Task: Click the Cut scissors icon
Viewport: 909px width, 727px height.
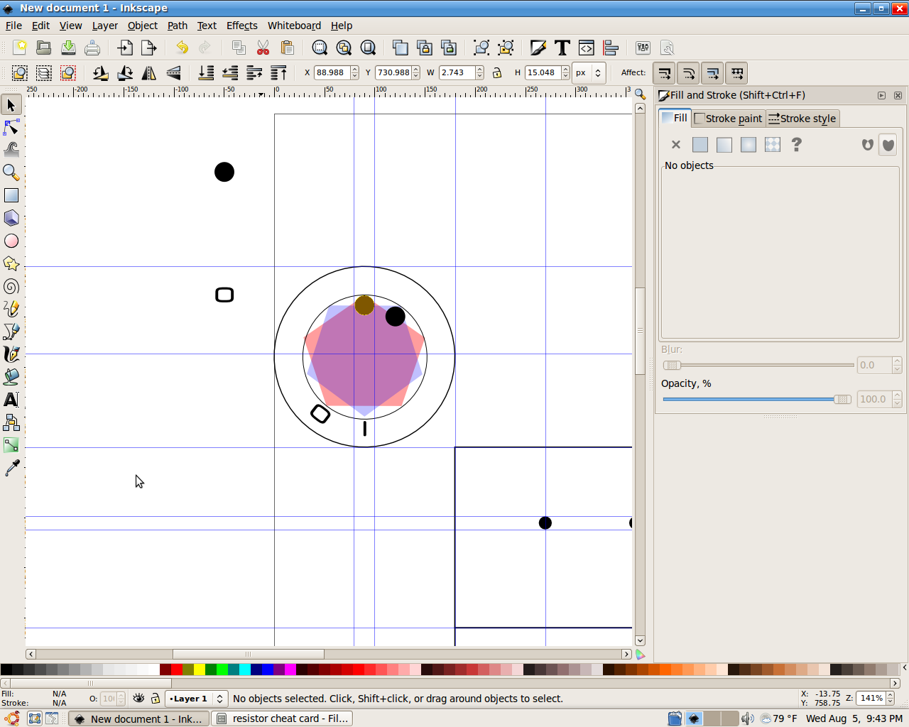Action: [263, 48]
